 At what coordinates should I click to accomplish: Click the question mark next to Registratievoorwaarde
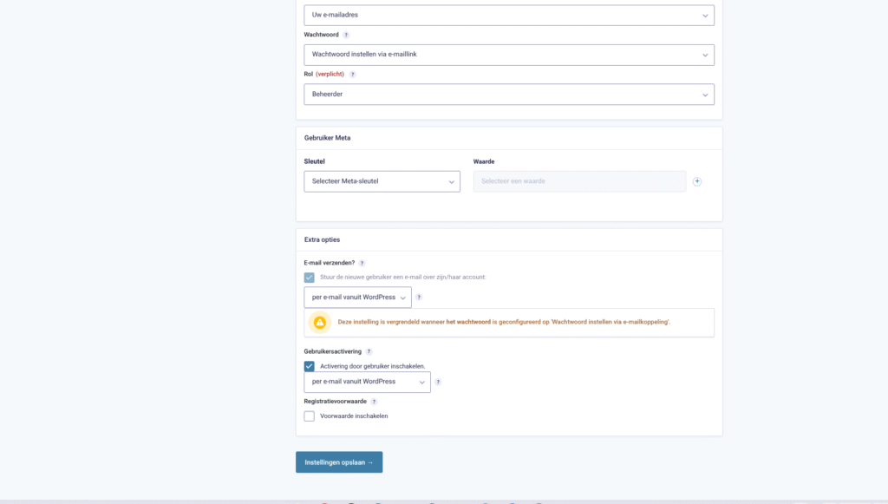tap(374, 400)
